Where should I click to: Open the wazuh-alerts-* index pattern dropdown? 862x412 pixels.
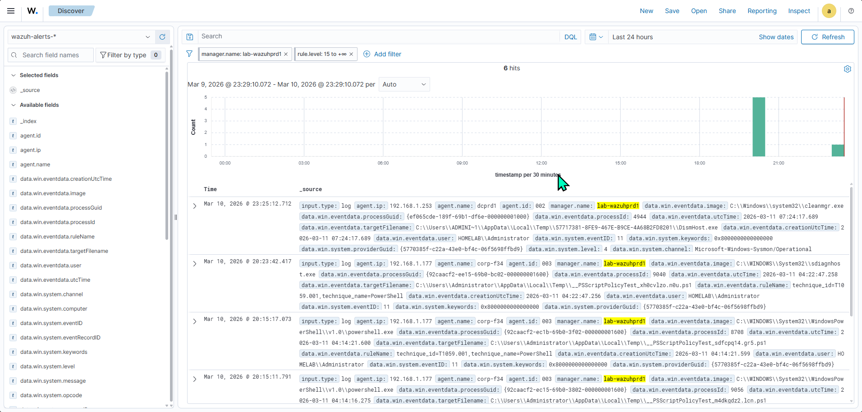point(81,37)
